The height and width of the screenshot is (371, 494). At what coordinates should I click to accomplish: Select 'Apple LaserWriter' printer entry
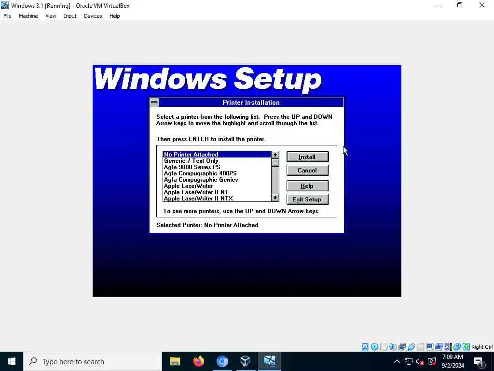click(217, 186)
